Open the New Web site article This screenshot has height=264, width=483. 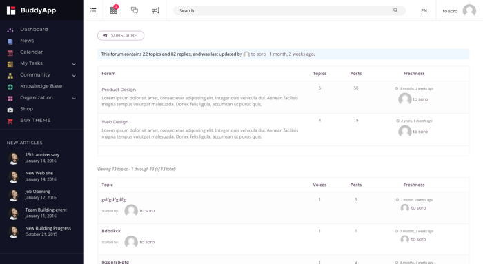click(39, 173)
